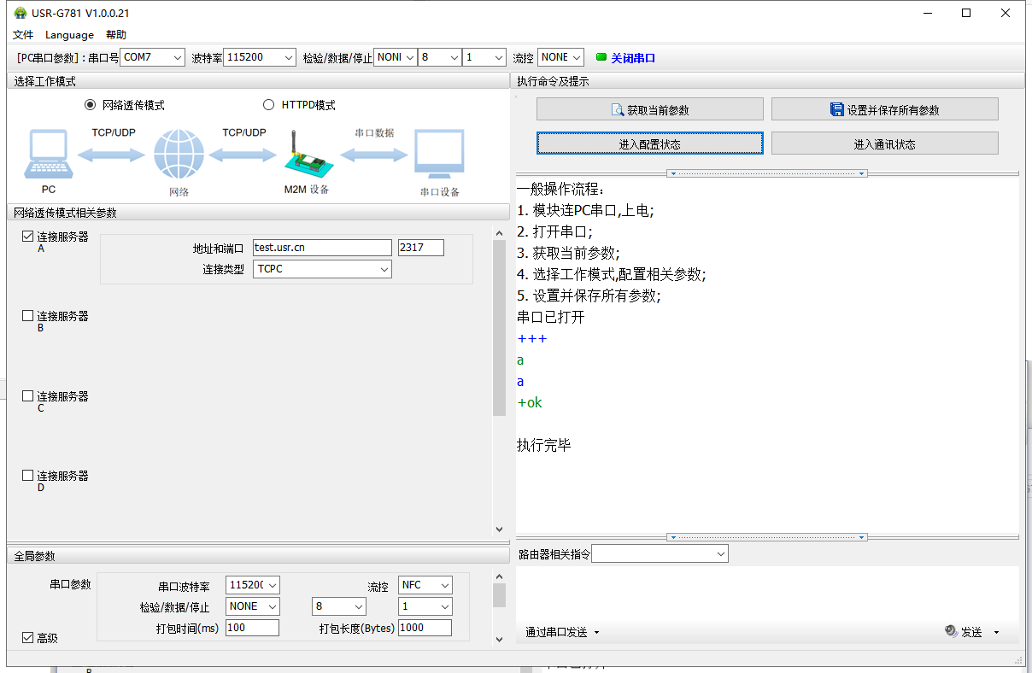The width and height of the screenshot is (1032, 673).
Task: Enable the Connect Server B checkbox
Action: (x=28, y=316)
